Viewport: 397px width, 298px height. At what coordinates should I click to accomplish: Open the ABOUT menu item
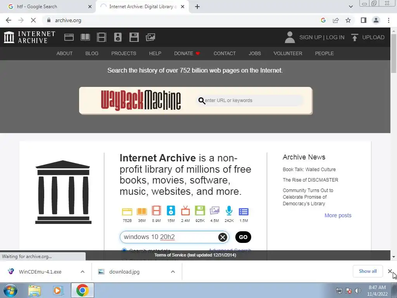click(64, 54)
